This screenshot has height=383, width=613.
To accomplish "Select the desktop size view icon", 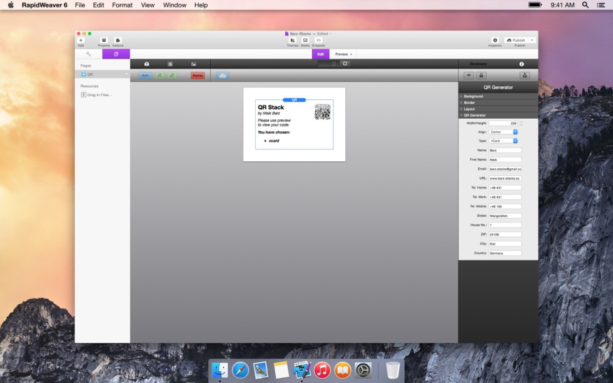I will (x=345, y=64).
